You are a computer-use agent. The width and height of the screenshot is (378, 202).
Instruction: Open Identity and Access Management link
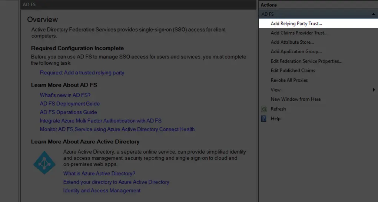102,191
